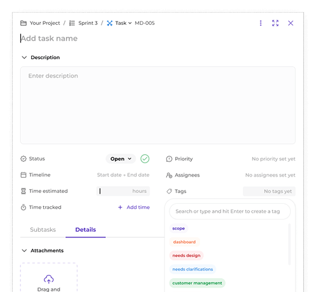Screen dimensions: 318x292
Task: Click No priority set yet
Action: [x=274, y=159]
